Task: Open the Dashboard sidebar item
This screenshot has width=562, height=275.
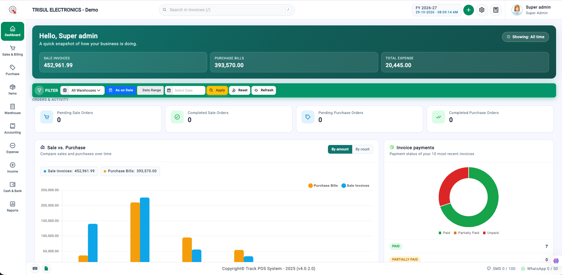Action: click(12, 31)
